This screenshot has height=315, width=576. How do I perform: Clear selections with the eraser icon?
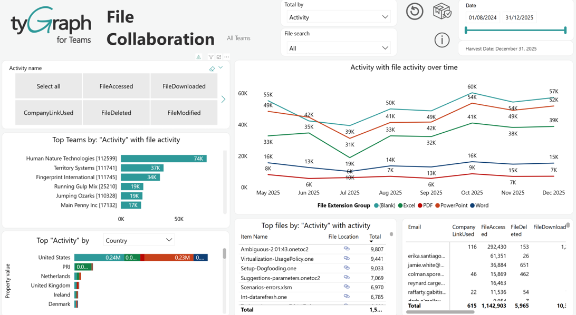tap(212, 68)
